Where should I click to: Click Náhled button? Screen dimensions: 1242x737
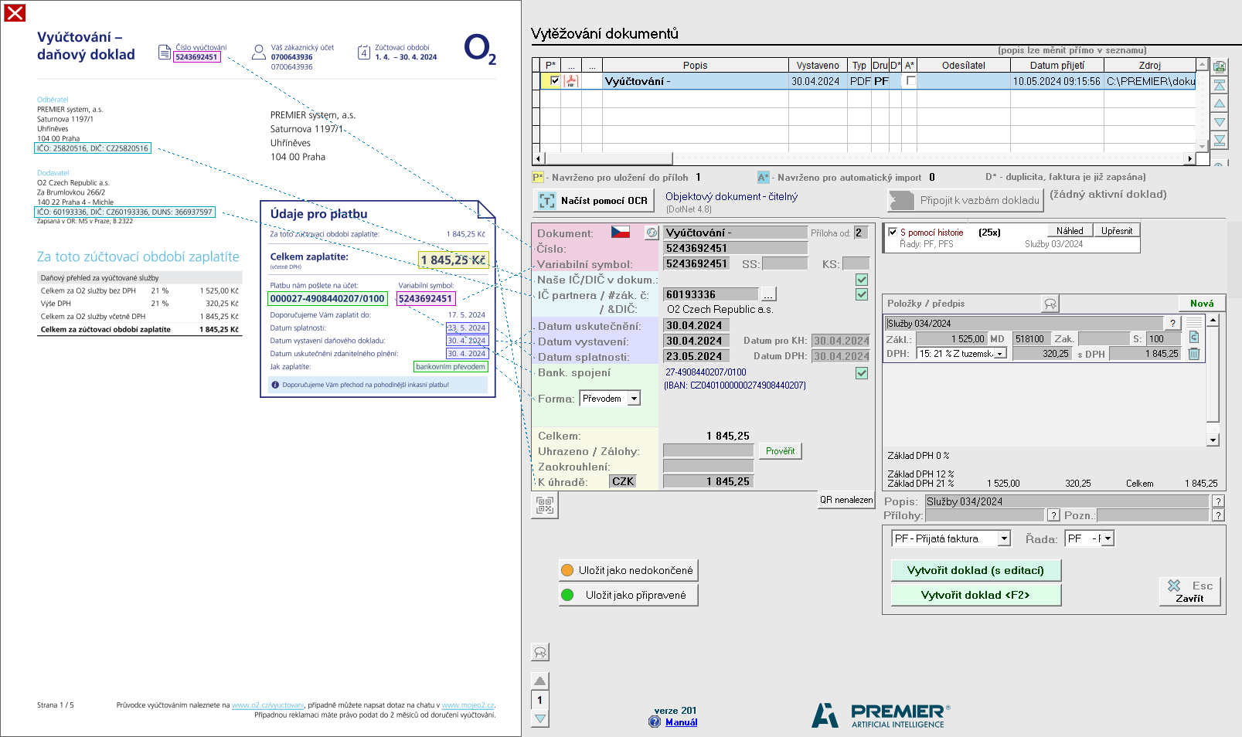[1070, 231]
